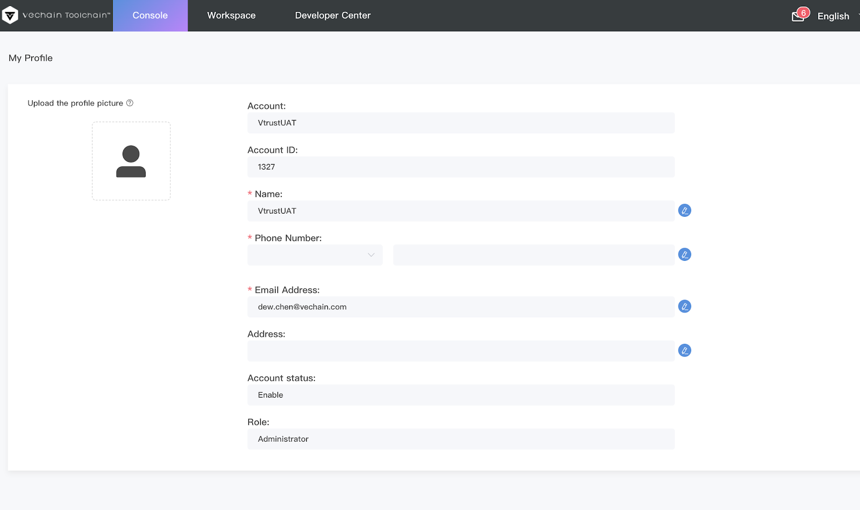Click the Upload the profile picture label
860x510 pixels.
[x=75, y=103]
